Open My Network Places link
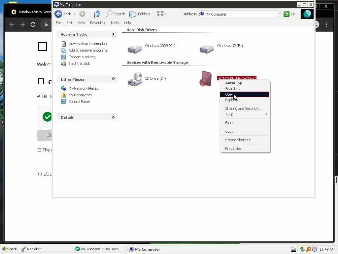Viewport: 338px width, 254px height. point(83,88)
